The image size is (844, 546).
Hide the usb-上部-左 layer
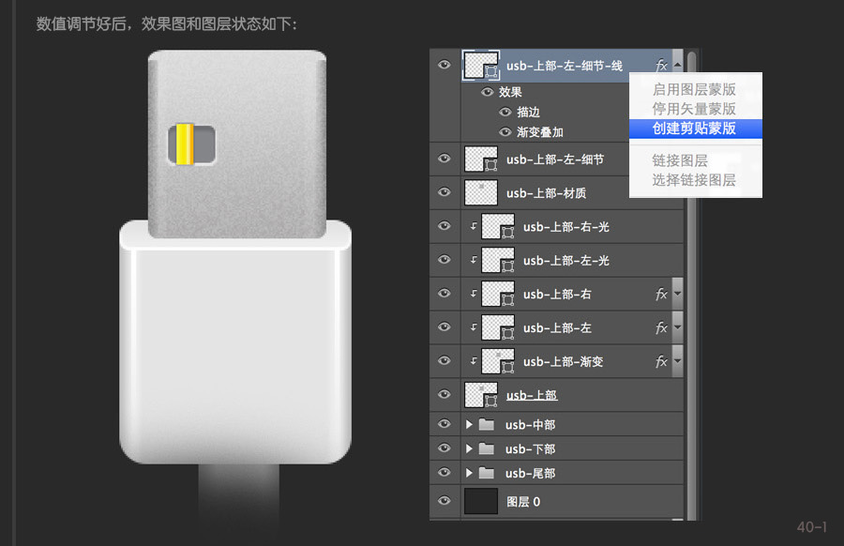pos(445,326)
